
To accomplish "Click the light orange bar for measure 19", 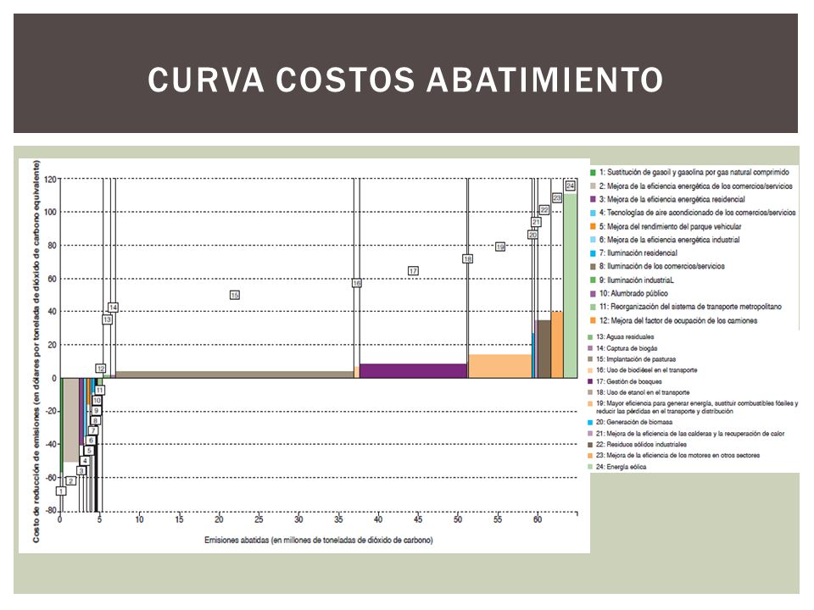I will coord(500,366).
